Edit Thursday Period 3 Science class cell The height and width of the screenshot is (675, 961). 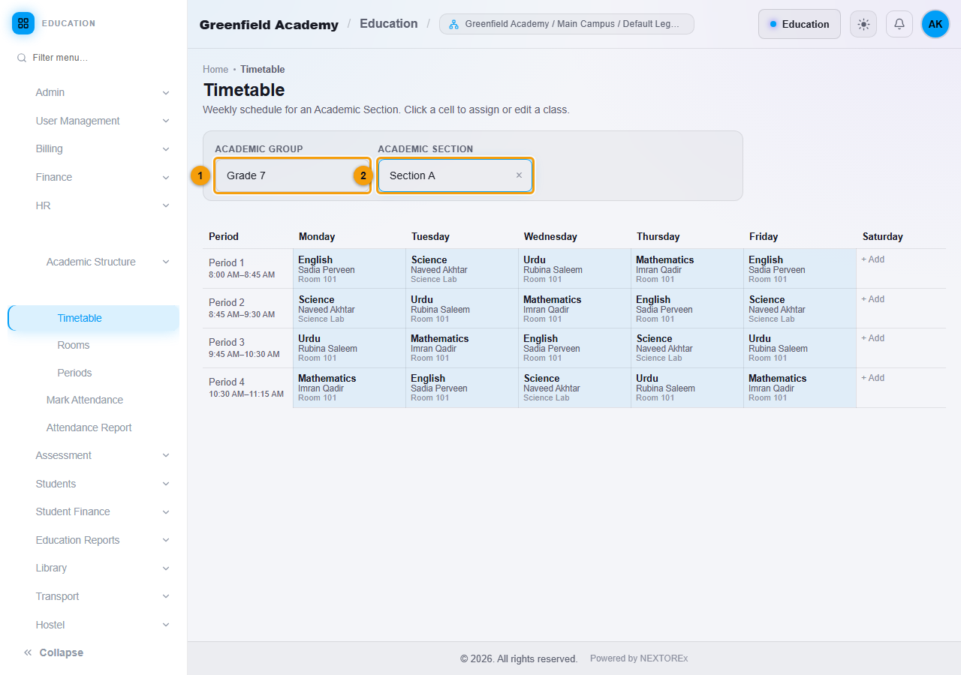687,348
